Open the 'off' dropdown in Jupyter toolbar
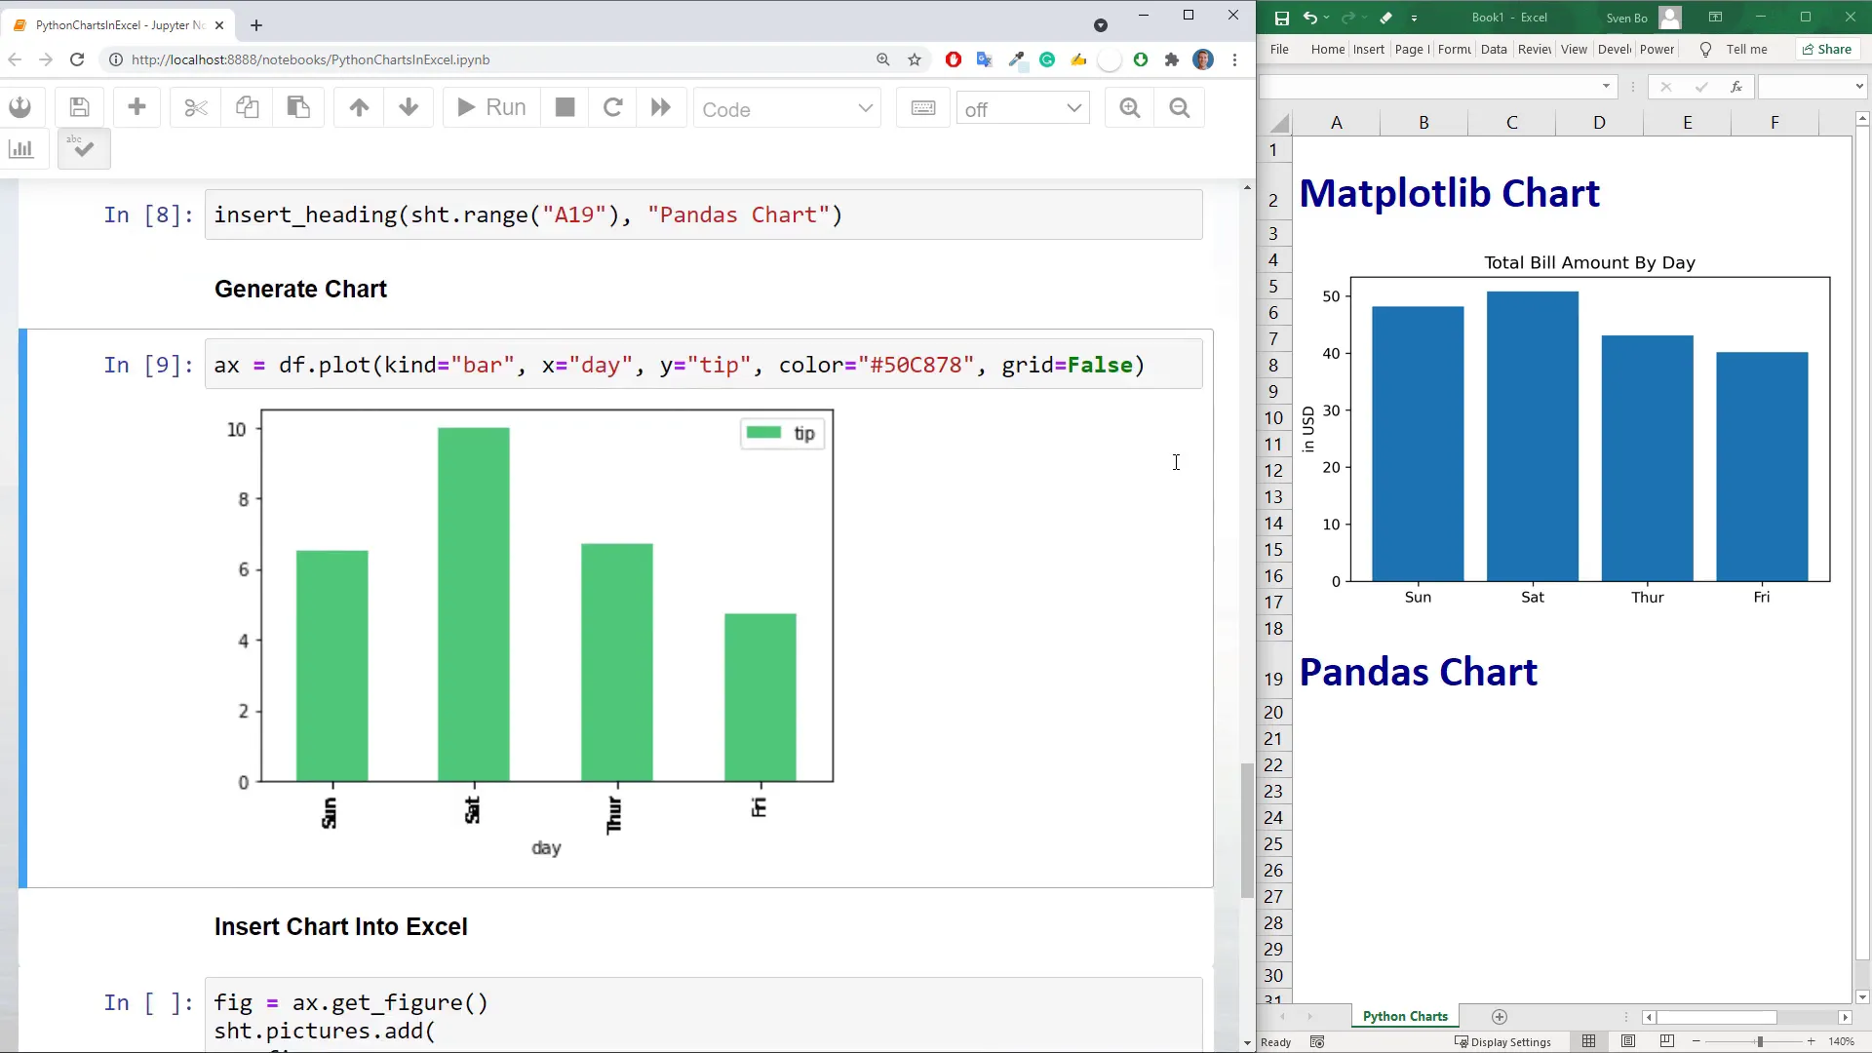The height and width of the screenshot is (1053, 1872). point(1023,109)
